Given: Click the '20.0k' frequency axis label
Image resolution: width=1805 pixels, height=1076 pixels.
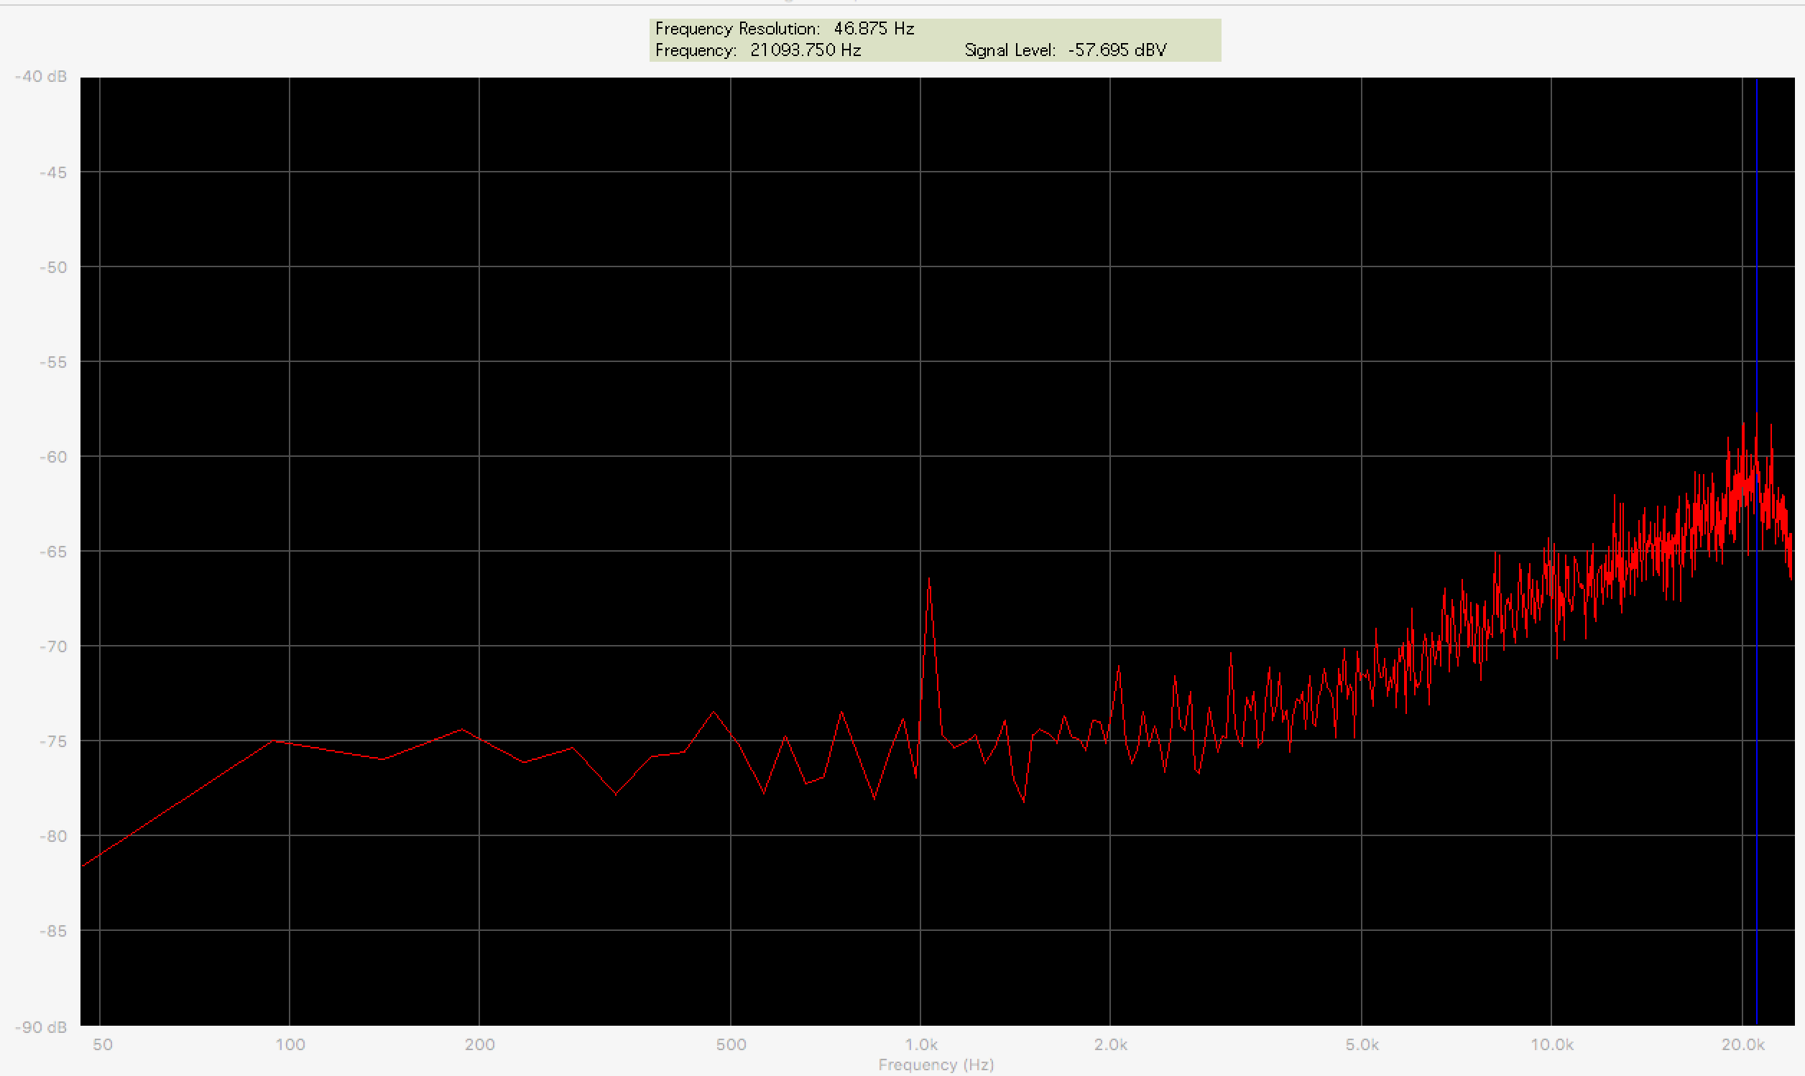Looking at the screenshot, I should (x=1742, y=1045).
